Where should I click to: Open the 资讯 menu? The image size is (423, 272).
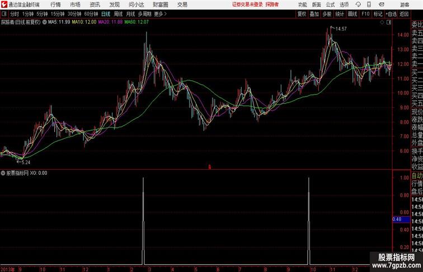tap(95, 4)
